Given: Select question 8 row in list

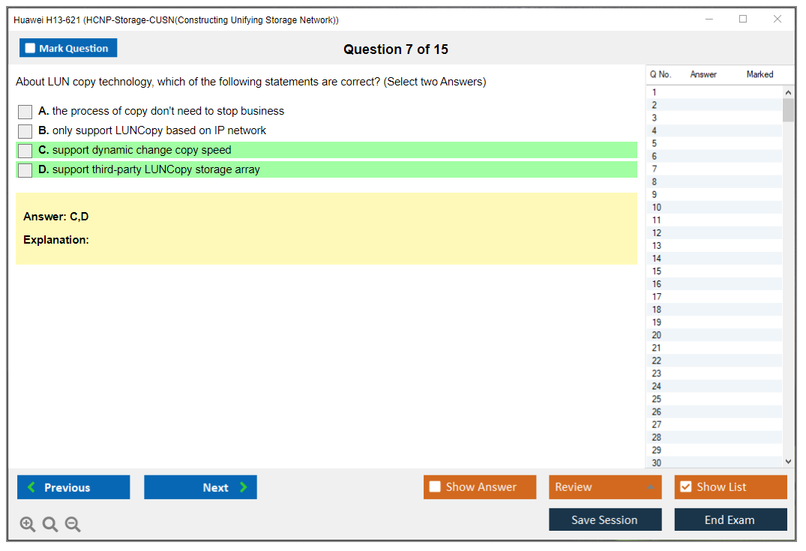Looking at the screenshot, I should pyautogui.click(x=655, y=182).
